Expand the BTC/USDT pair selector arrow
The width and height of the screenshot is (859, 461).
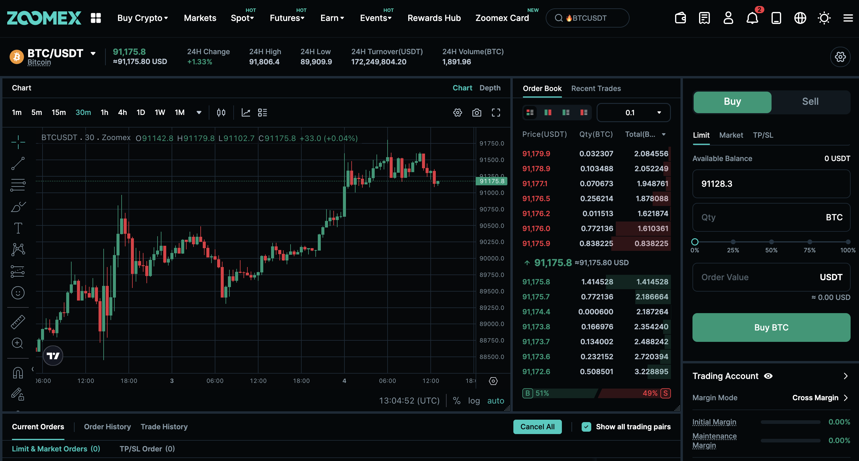(x=93, y=53)
